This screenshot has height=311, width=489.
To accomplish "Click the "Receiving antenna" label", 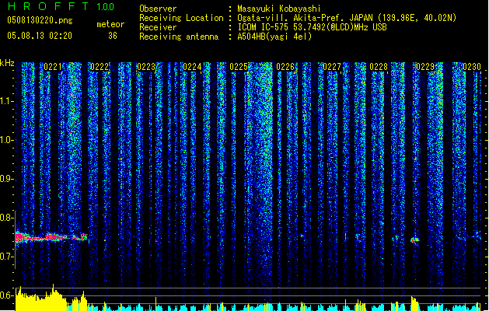I will pyautogui.click(x=179, y=37).
